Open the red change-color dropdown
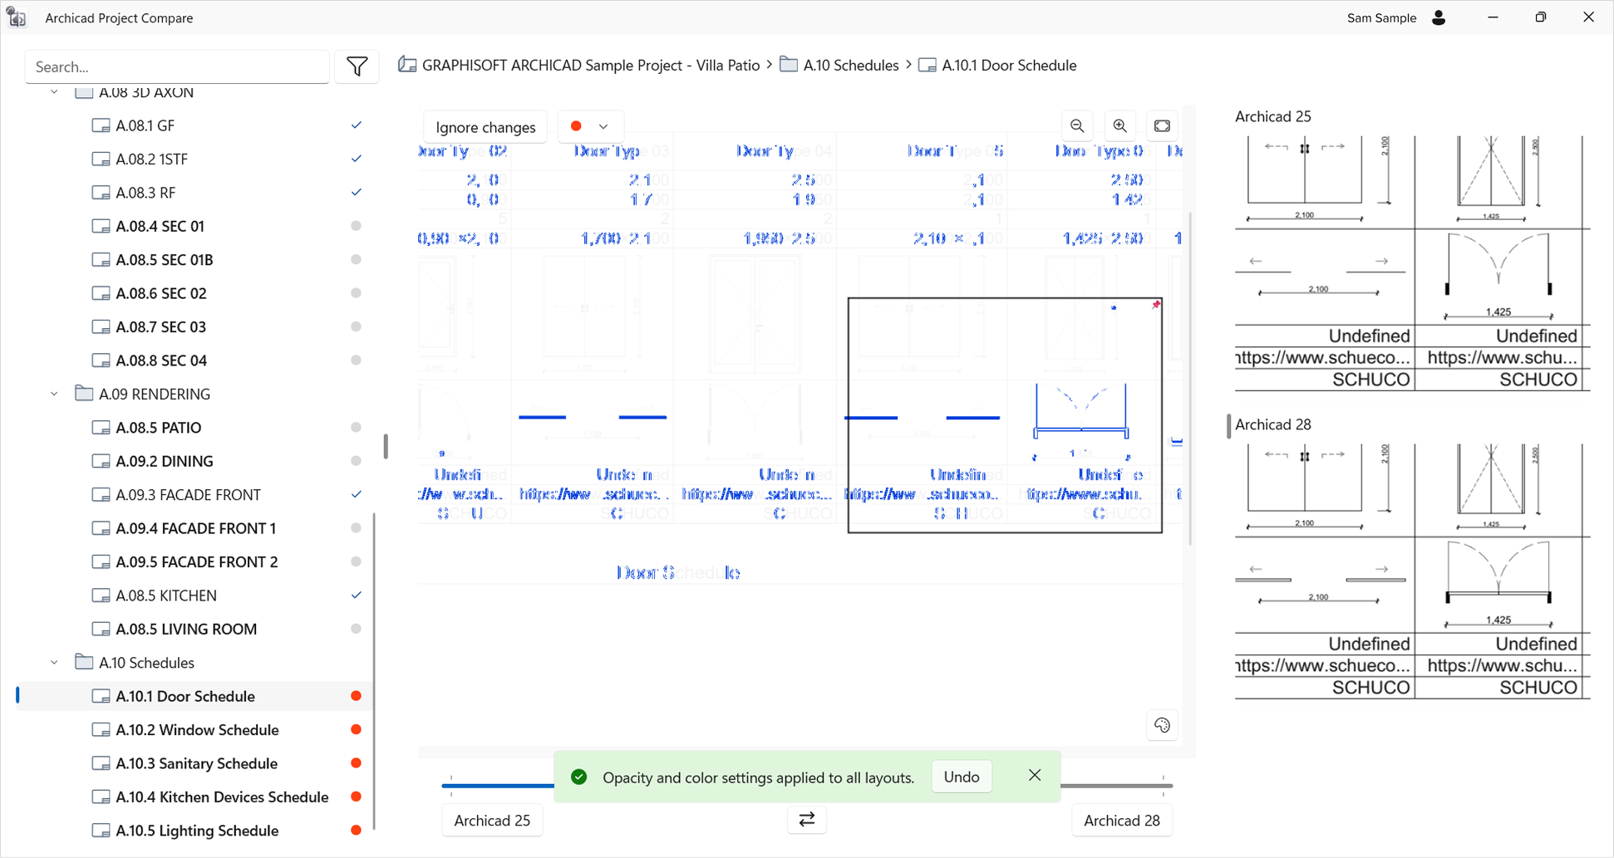1614x858 pixels. click(590, 126)
